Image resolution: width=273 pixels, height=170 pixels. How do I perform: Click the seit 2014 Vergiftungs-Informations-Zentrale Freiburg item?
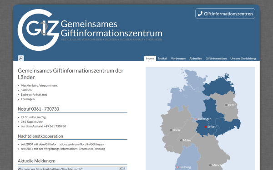point(63,149)
